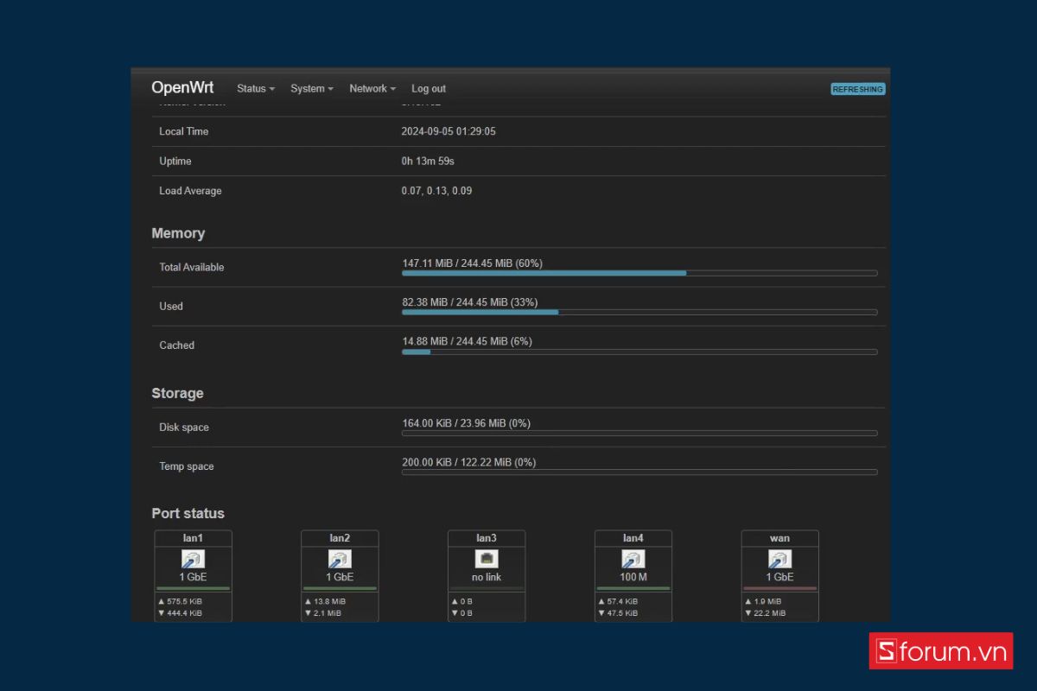Click the lan1 port name label
1037x691 pixels.
pos(194,538)
